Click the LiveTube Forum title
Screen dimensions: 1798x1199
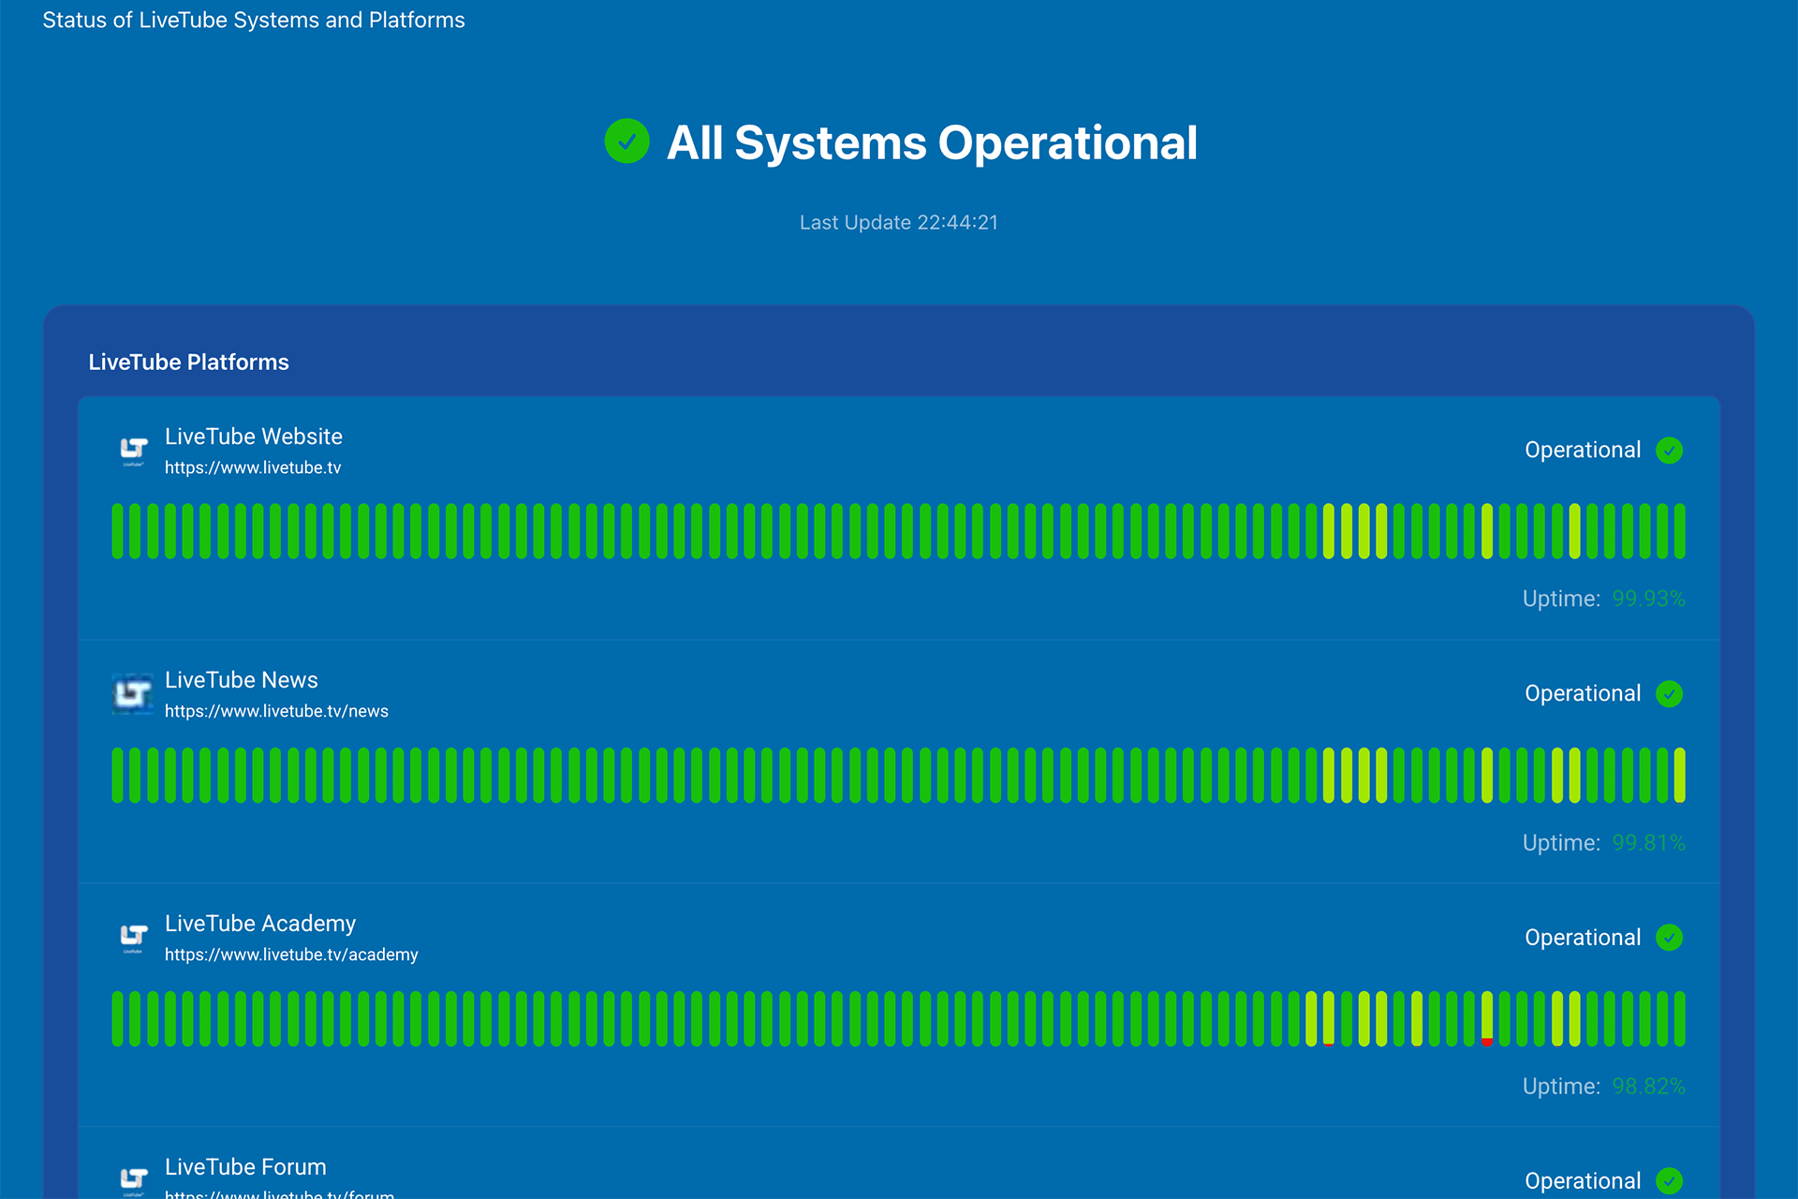[x=245, y=1167]
